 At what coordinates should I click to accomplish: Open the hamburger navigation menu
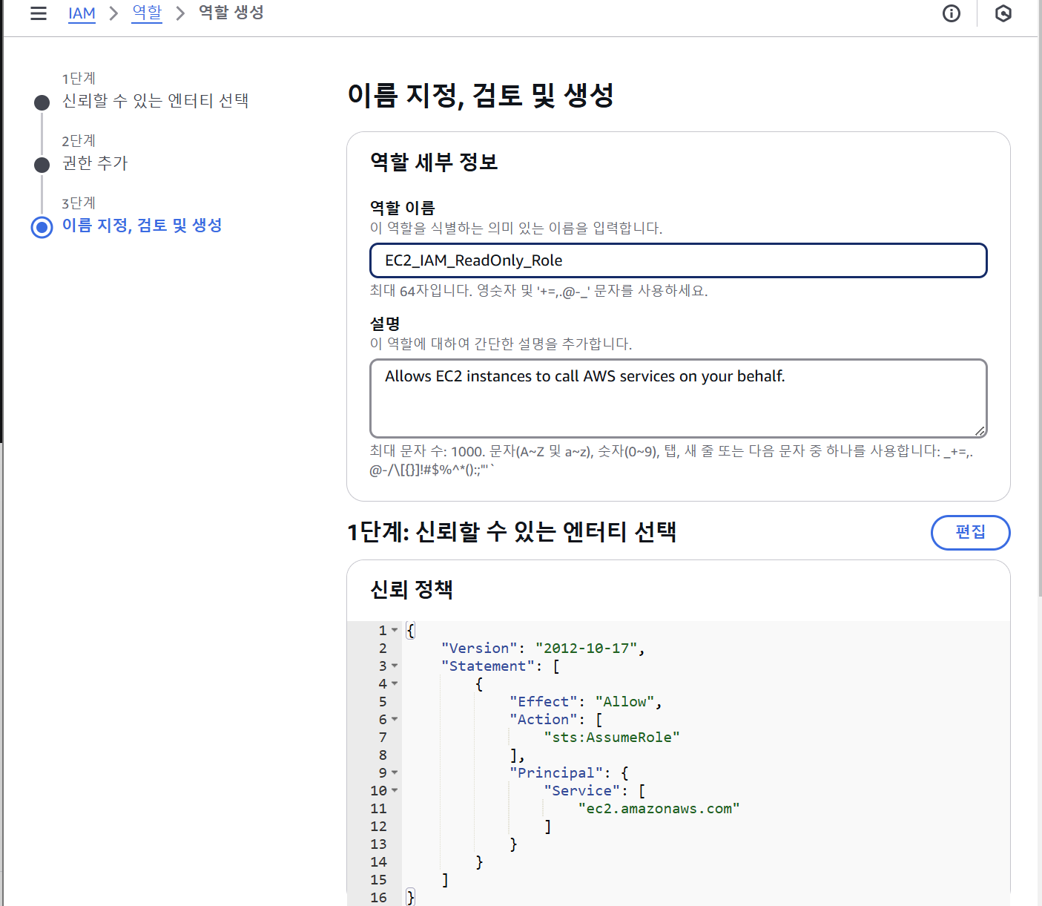click(39, 13)
